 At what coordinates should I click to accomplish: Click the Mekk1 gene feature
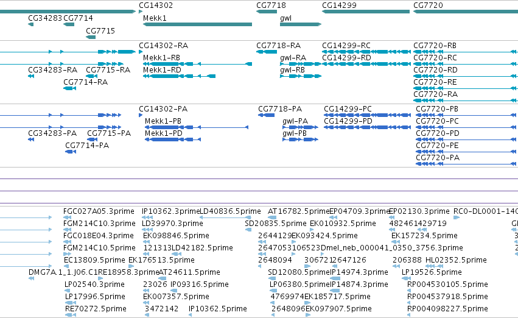tap(198, 24)
